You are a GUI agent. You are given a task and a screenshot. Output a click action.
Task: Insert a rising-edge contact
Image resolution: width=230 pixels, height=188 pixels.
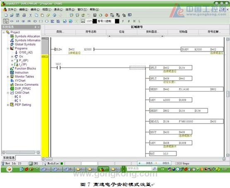click(23, 21)
